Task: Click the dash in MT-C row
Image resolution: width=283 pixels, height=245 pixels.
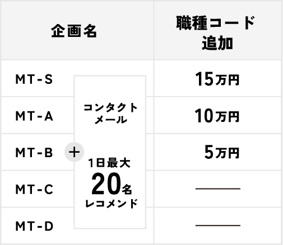Action: pyautogui.click(x=218, y=189)
